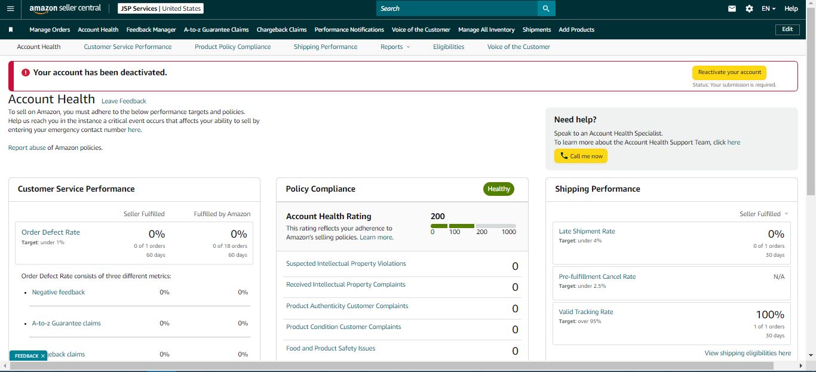The width and height of the screenshot is (816, 372).
Task: Switch to Customer Service Performance tab
Action: [128, 47]
